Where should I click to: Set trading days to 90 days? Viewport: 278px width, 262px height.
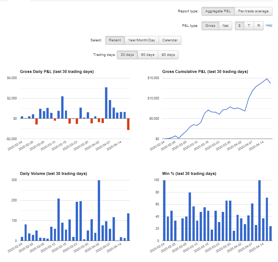168,55
